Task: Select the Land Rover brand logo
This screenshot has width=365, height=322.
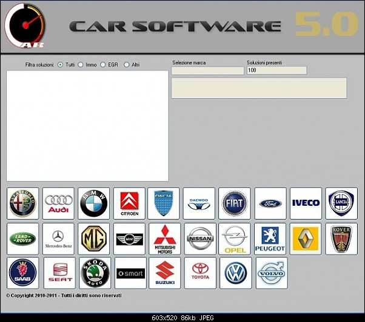Action: pos(23,239)
